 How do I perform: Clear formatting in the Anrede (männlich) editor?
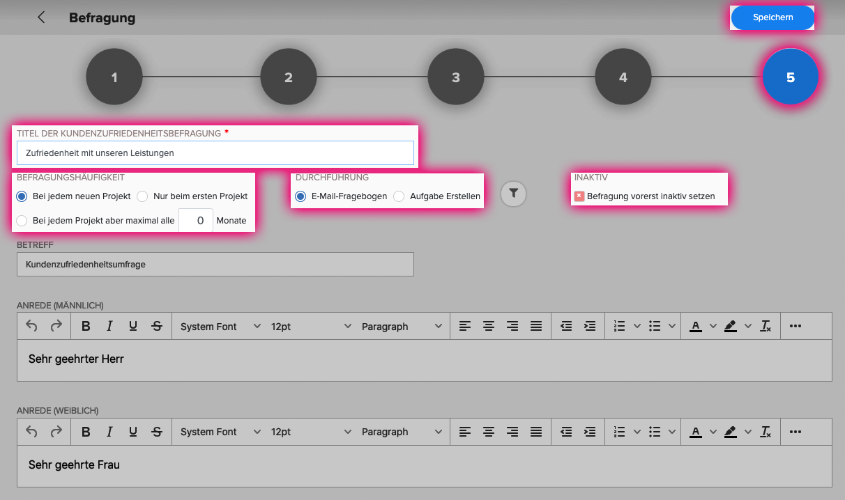pyautogui.click(x=766, y=326)
